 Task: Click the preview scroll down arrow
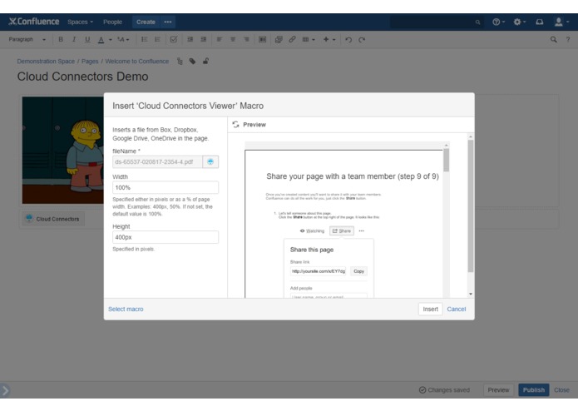(471, 295)
